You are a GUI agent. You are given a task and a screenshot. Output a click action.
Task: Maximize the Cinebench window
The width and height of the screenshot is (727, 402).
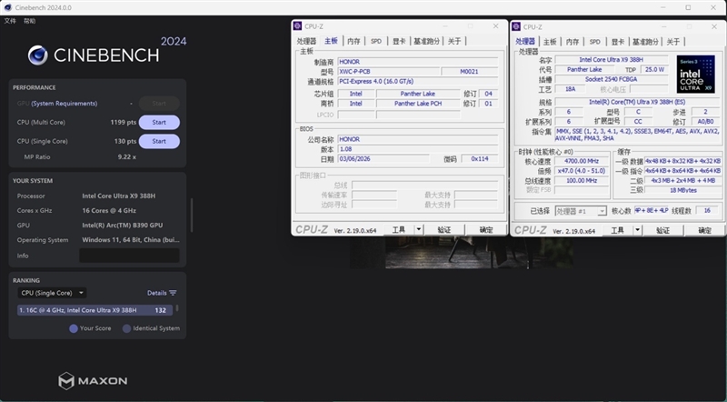click(688, 7)
